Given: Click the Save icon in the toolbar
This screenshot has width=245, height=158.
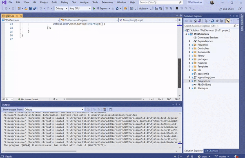Looking at the screenshot, I should coord(31,9).
